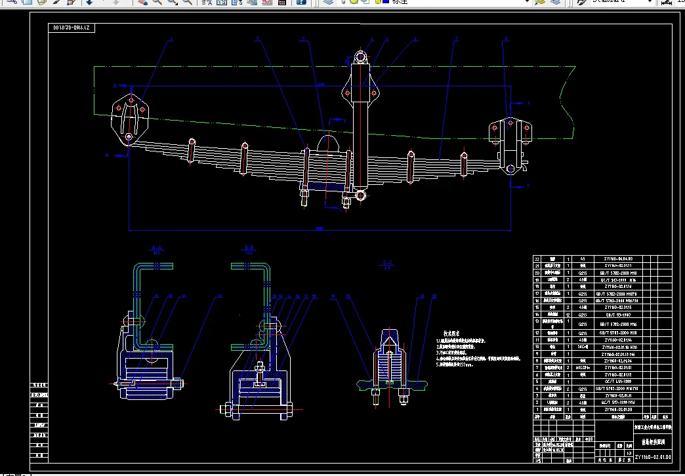The image size is (685, 476).
Task: Open the QuickCalc calculator icon
Action: [x=281, y=2]
